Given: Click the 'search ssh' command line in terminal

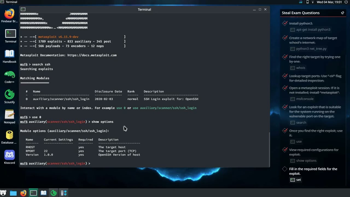Looking at the screenshot, I should coord(35,65).
